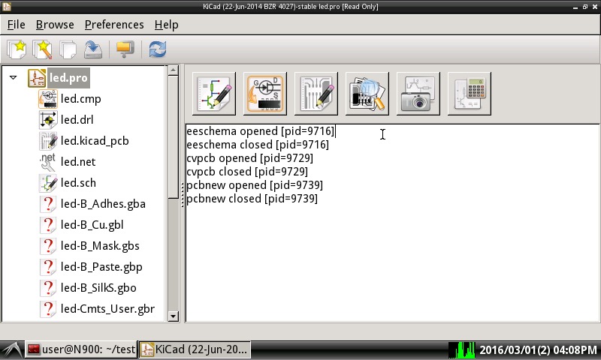Select led-Cmts_User.gbr file
601x360 pixels.
[x=107, y=309]
